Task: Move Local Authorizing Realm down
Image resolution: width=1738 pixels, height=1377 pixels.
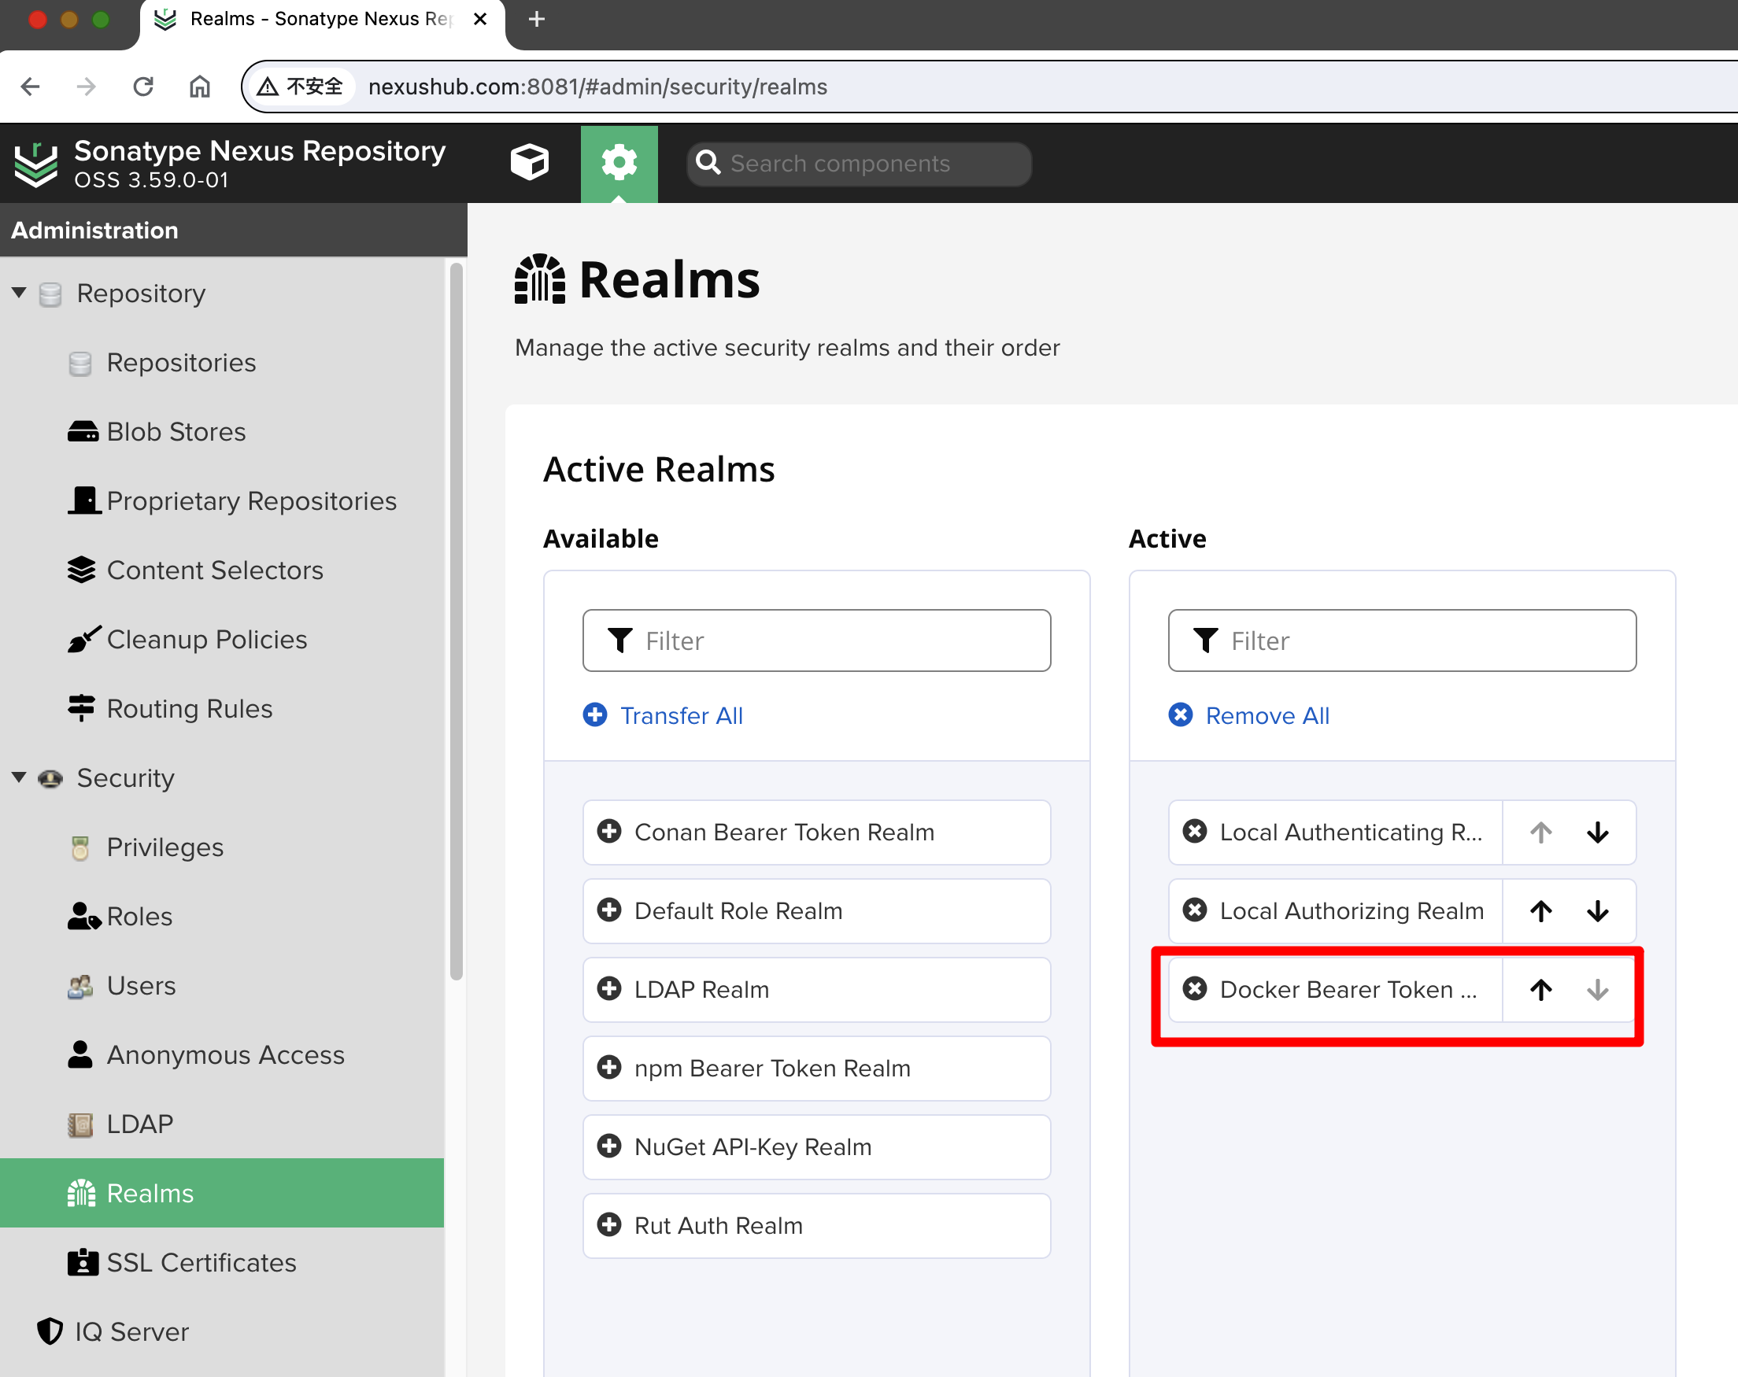Action: [x=1598, y=910]
